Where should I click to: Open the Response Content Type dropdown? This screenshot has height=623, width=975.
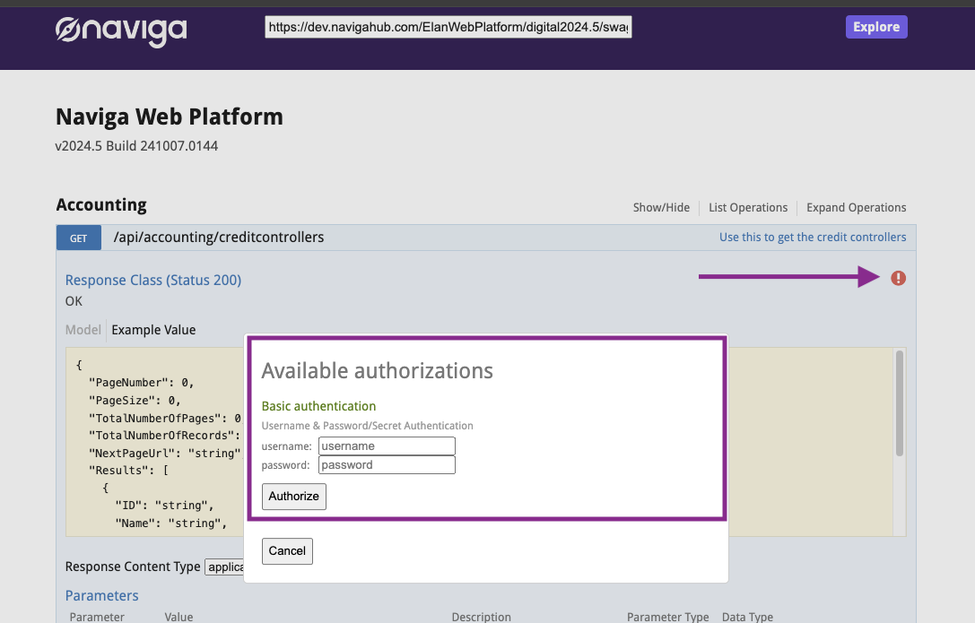pyautogui.click(x=225, y=567)
